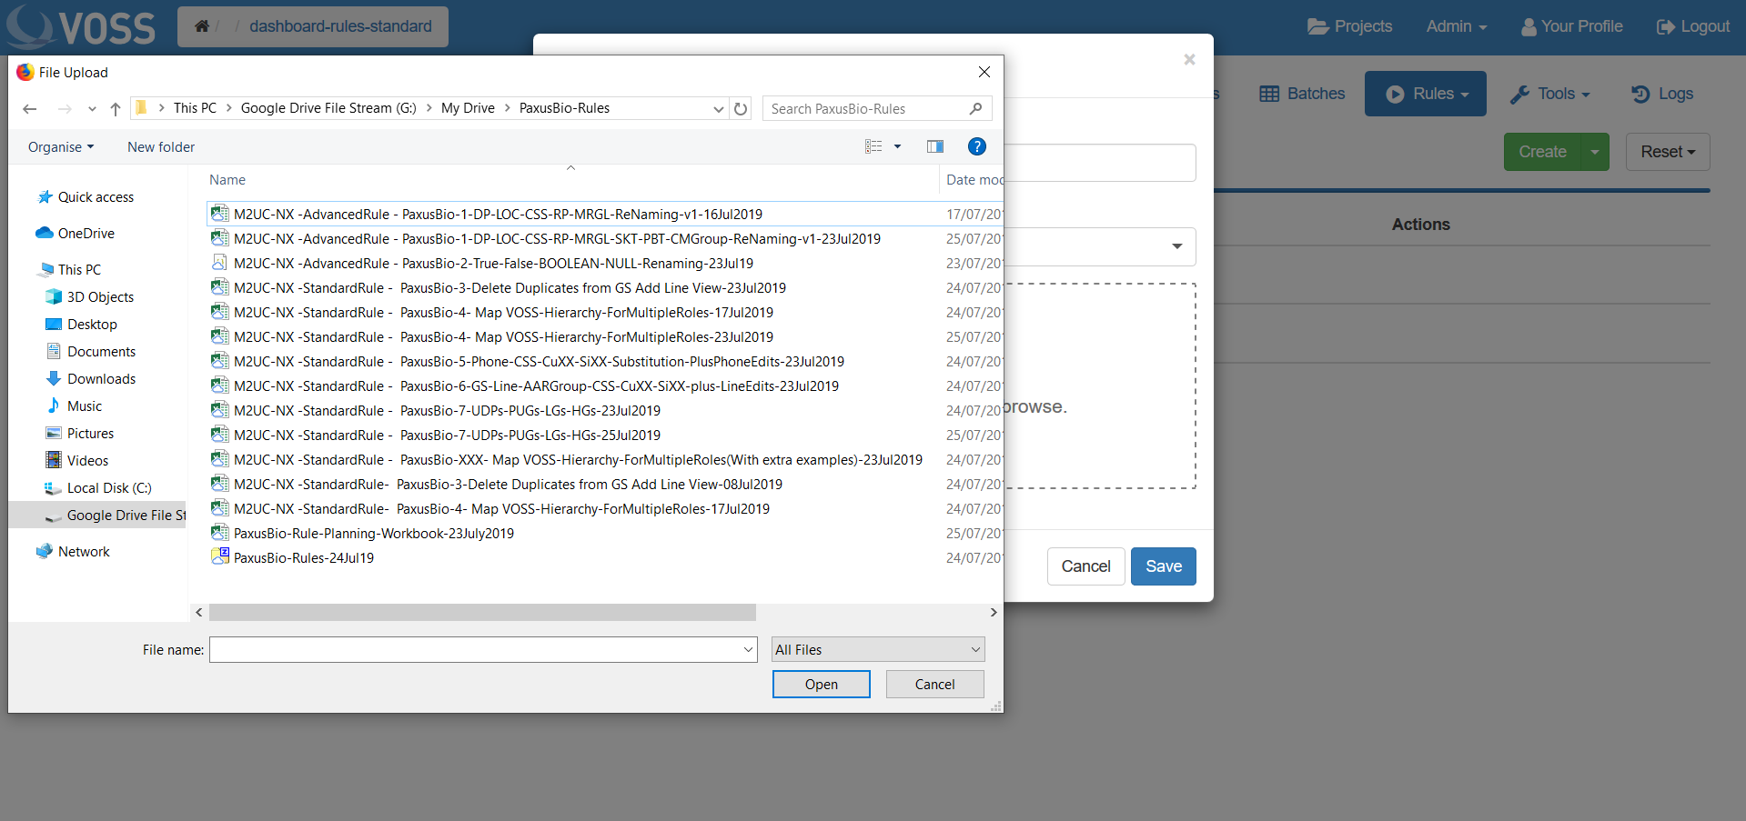This screenshot has width=1746, height=821.
Task: Click the help question mark icon
Action: (976, 146)
